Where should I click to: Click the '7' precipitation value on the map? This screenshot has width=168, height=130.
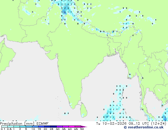[107, 117]
